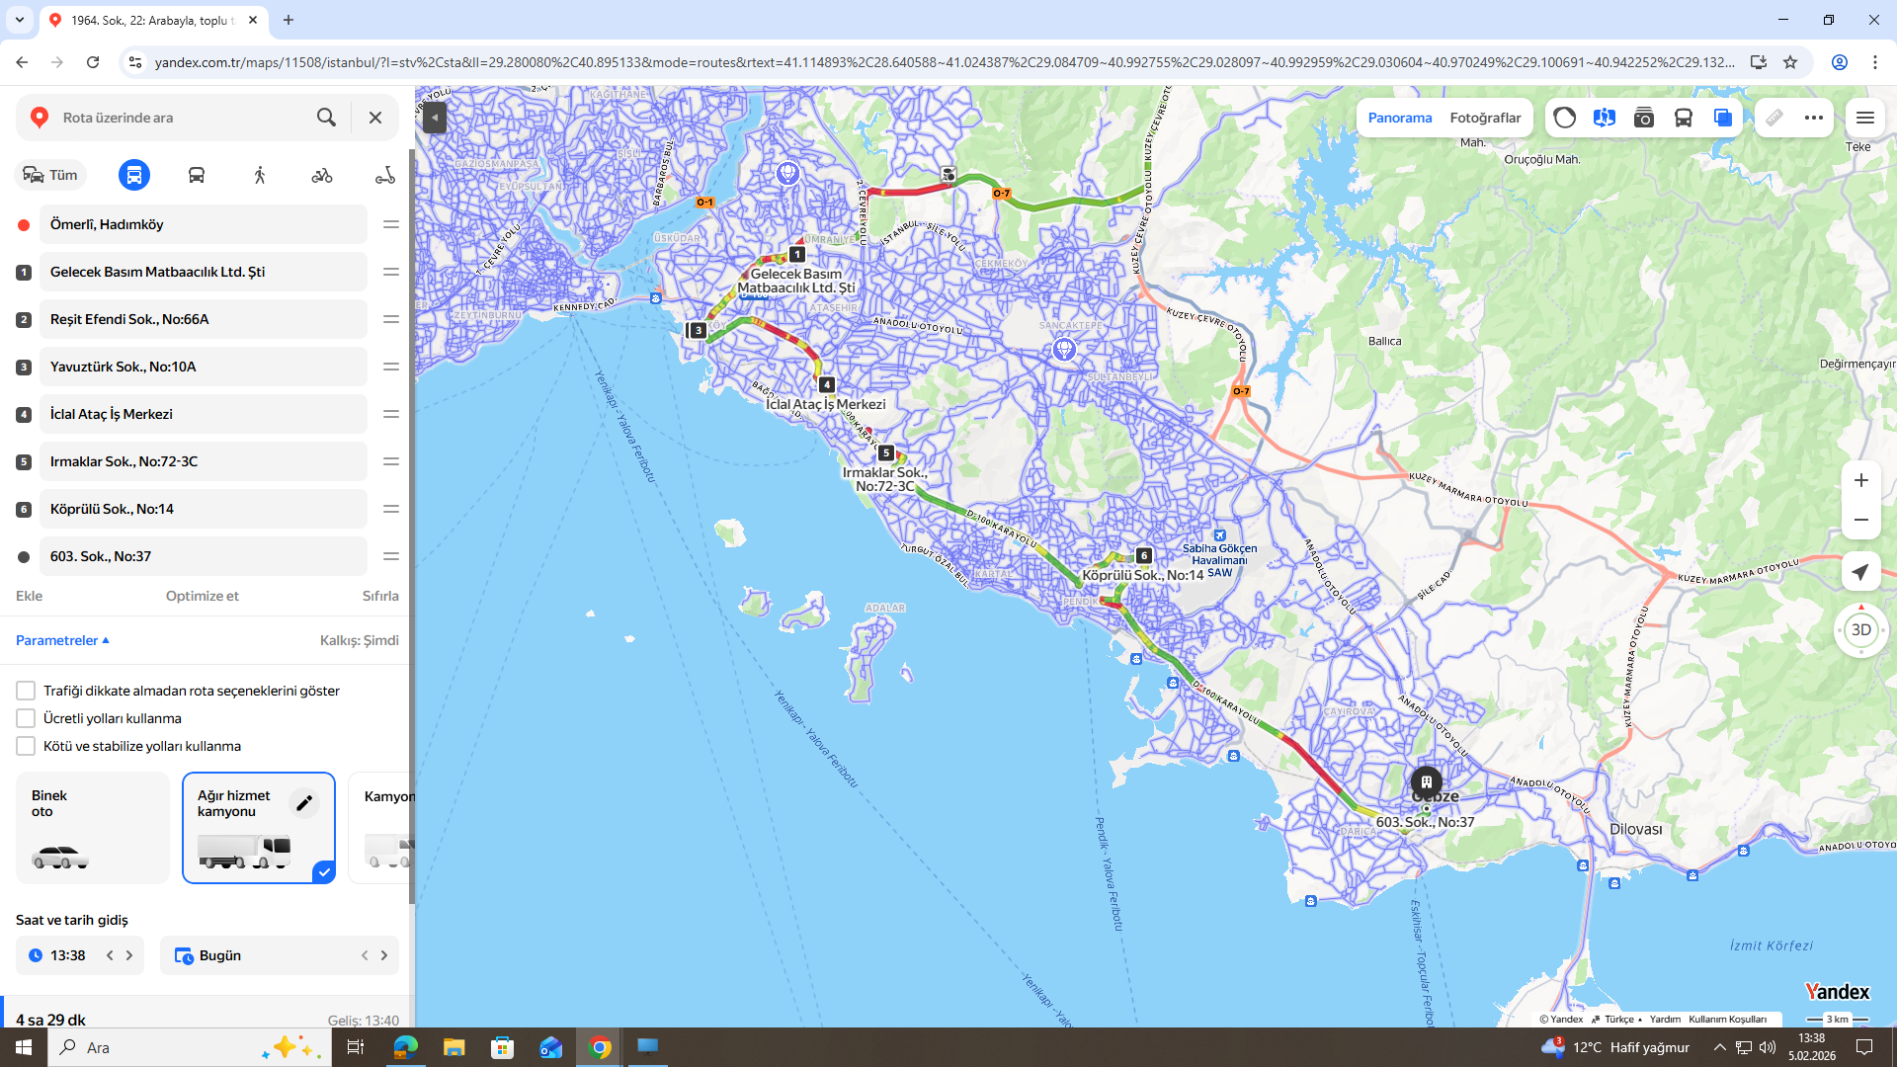Grab reorder handle for 'Reşit Efendi Sok., No:66A'
The image size is (1897, 1067).
[x=391, y=319]
